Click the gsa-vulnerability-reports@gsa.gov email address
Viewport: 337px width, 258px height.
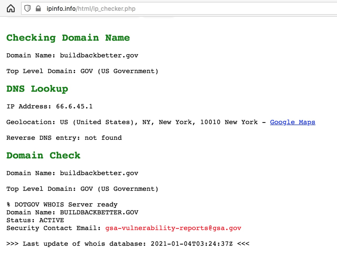click(x=173, y=228)
